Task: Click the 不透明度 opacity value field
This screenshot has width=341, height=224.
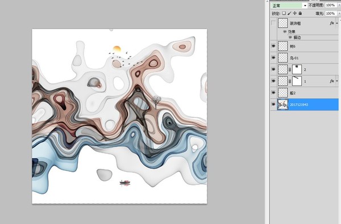Action: click(x=331, y=5)
